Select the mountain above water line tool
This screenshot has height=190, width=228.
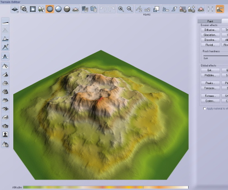5,38
